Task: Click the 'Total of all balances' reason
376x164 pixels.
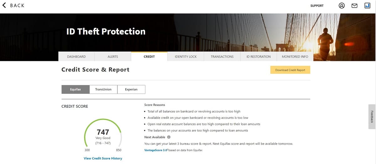Action: pos(194,111)
